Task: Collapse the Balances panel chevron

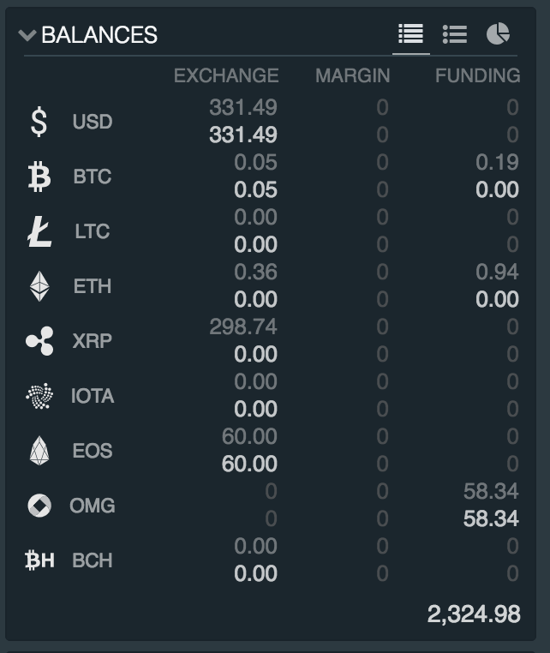Action: [x=27, y=35]
